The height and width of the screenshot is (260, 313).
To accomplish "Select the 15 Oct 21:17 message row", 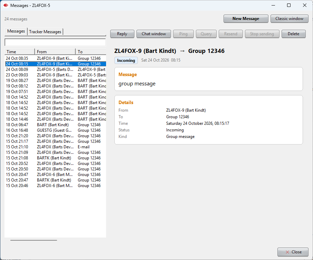I will coord(55,141).
